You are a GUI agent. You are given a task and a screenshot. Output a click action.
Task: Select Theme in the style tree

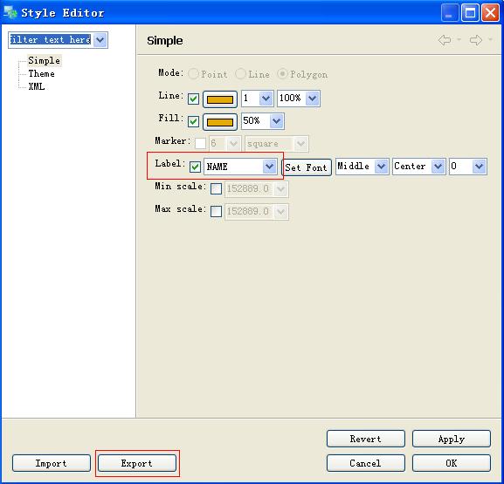tap(41, 74)
